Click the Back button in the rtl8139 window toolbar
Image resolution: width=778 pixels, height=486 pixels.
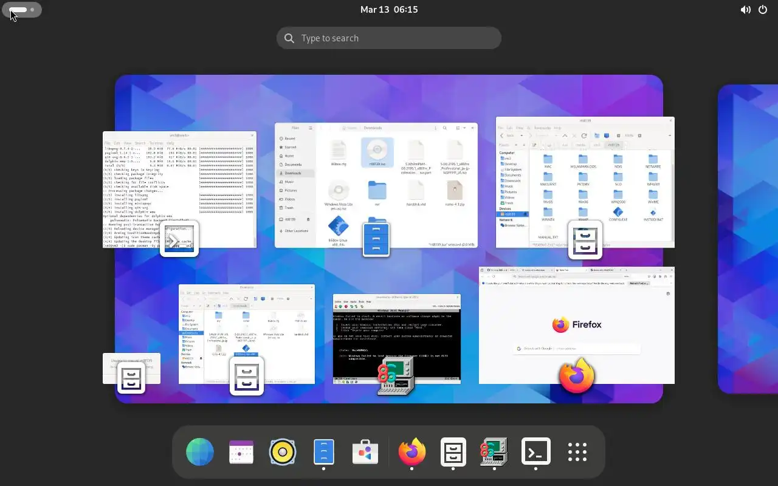point(508,135)
